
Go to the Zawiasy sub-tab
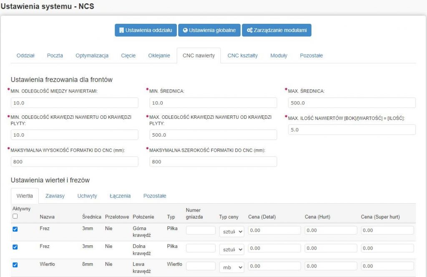pyautogui.click(x=55, y=196)
